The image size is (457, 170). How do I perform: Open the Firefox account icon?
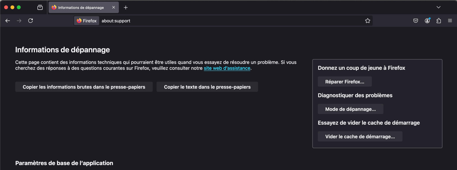pyautogui.click(x=427, y=21)
